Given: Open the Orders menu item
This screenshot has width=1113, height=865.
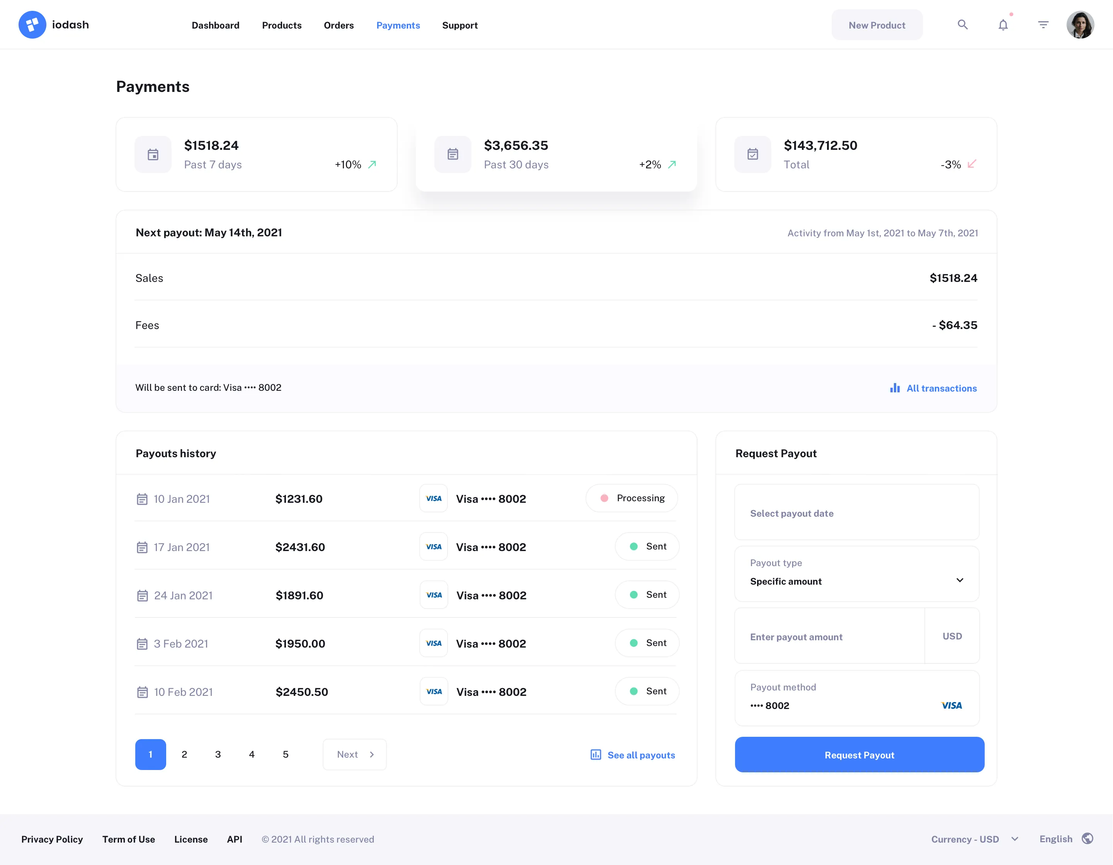Looking at the screenshot, I should click(x=339, y=25).
